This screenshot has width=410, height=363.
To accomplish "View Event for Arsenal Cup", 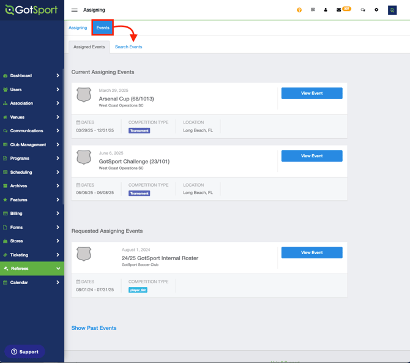I will pos(311,93).
